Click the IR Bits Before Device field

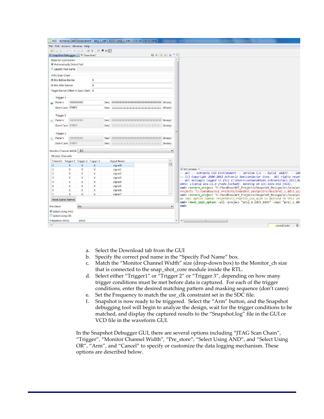pos(132,80)
